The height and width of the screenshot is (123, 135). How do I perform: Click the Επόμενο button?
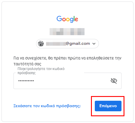[x=108, y=106]
